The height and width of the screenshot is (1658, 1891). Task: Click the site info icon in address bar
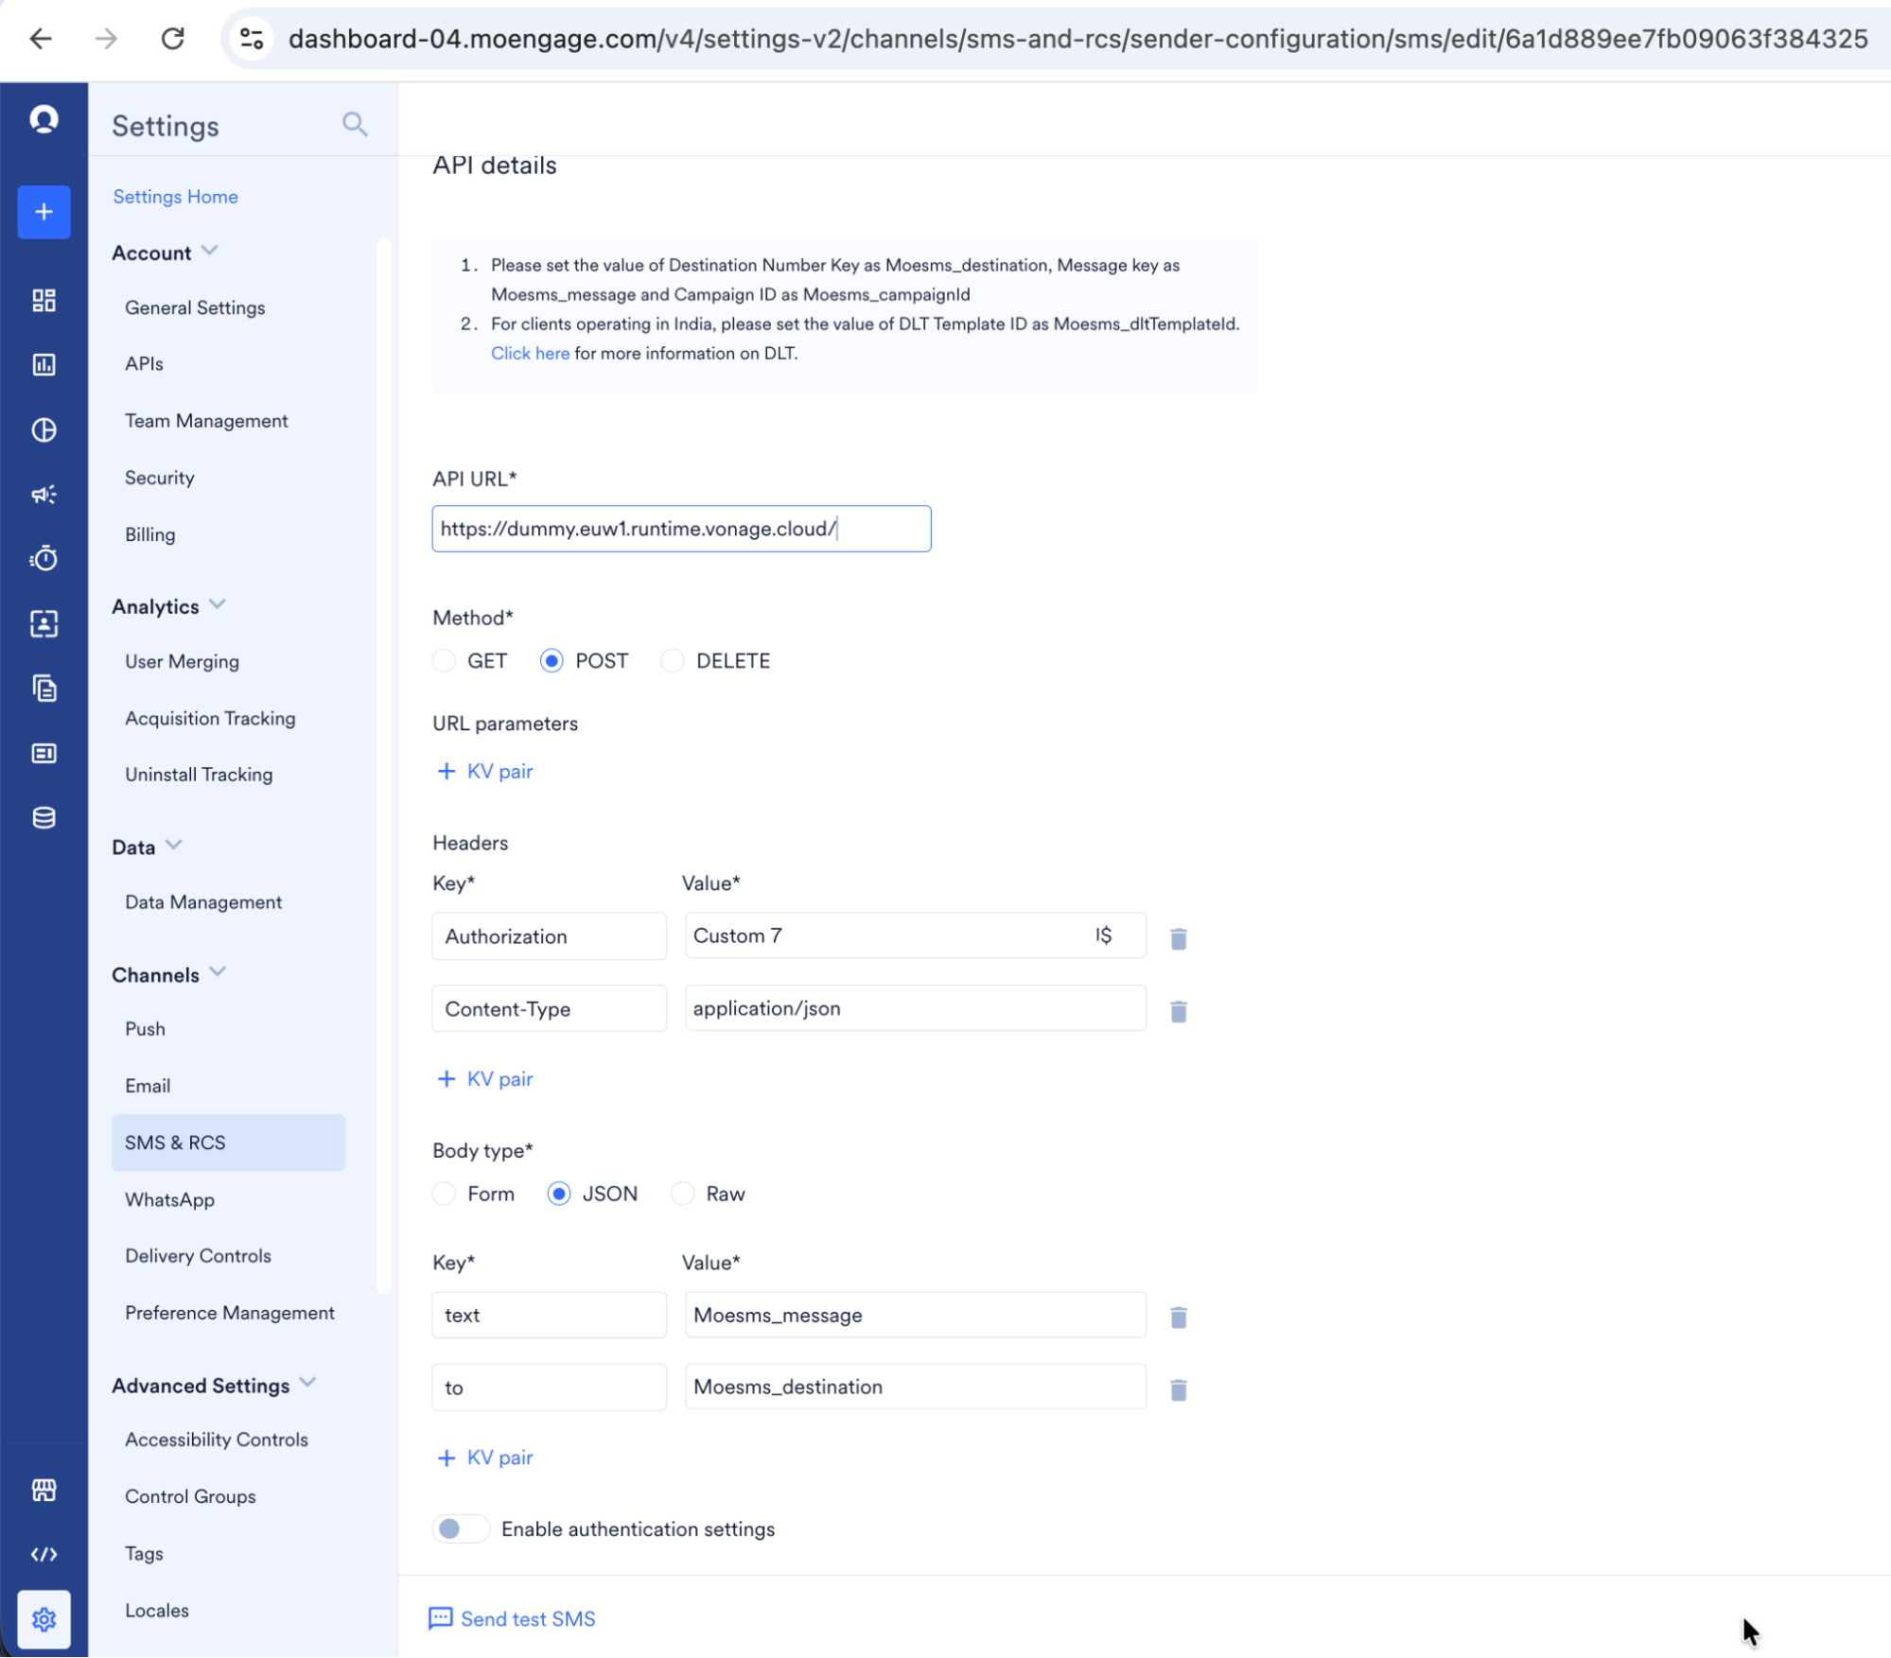point(252,39)
